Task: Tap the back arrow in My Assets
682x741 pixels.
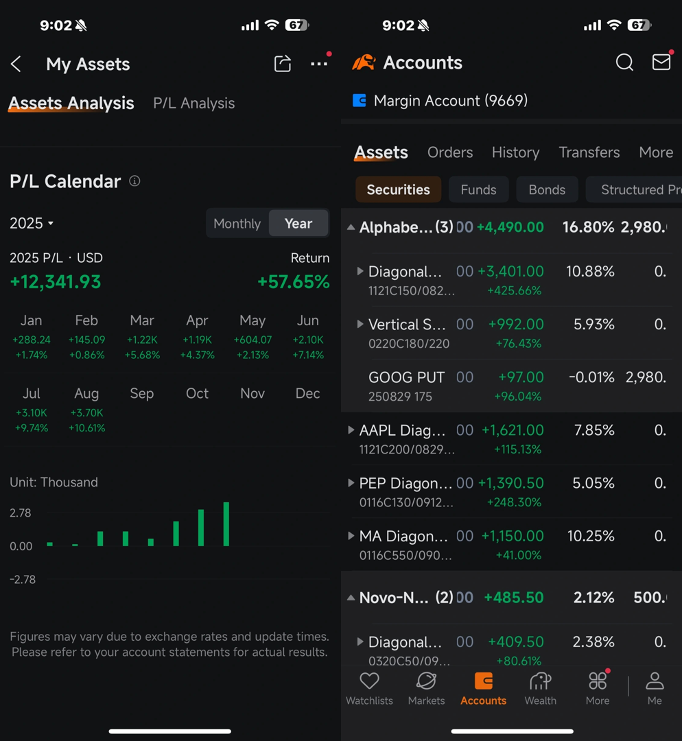Action: click(x=16, y=64)
